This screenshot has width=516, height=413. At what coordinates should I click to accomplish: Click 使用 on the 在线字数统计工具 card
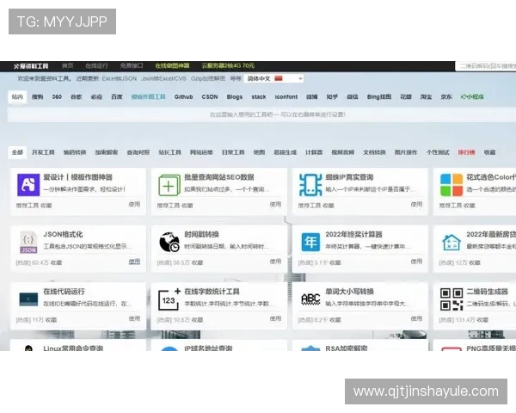pyautogui.click(x=275, y=318)
